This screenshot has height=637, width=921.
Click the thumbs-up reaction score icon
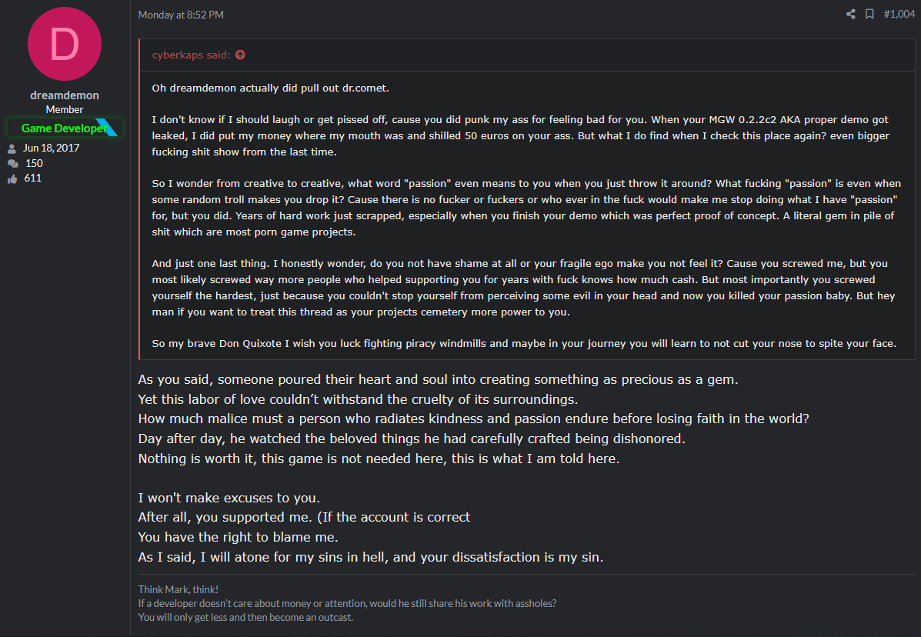(12, 178)
